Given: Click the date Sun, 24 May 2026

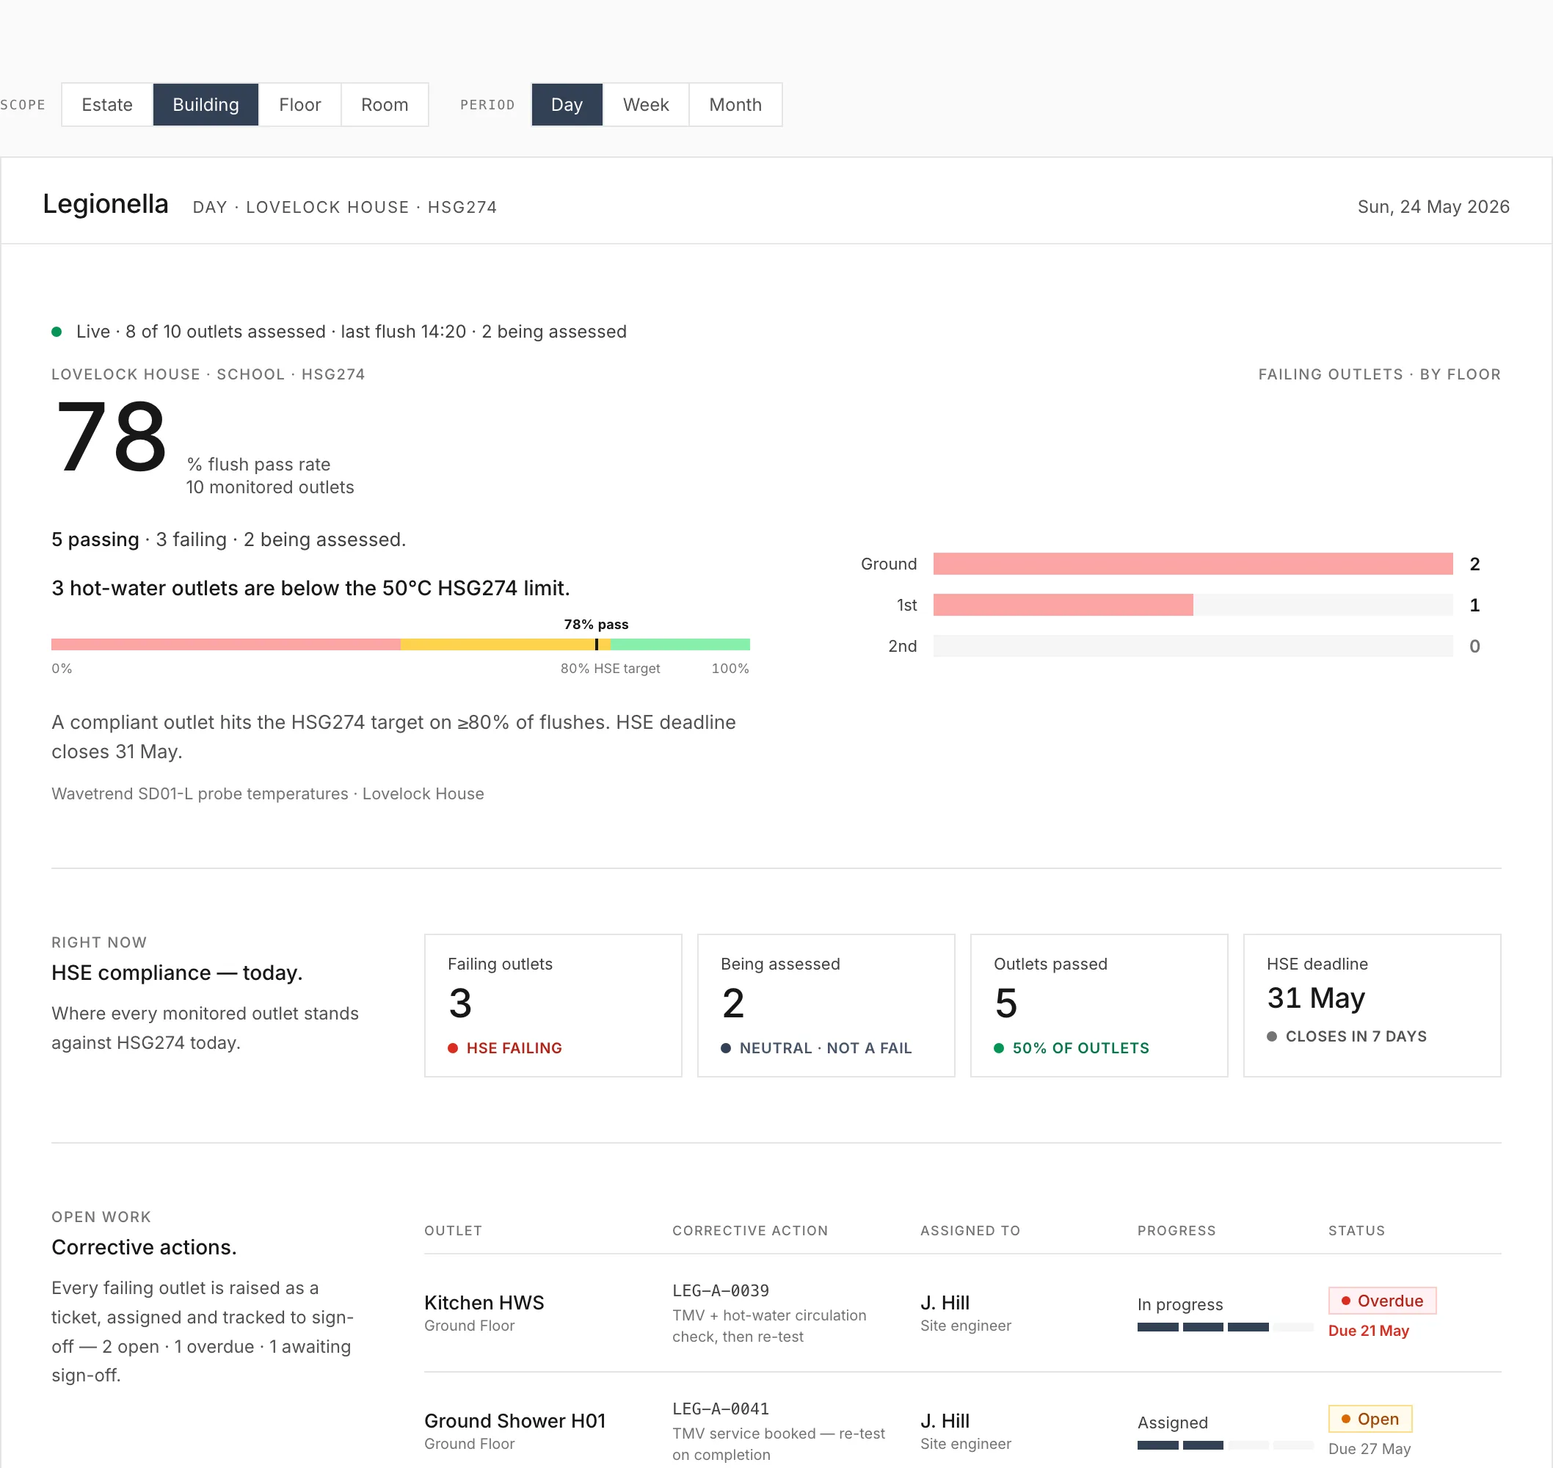Looking at the screenshot, I should point(1433,208).
